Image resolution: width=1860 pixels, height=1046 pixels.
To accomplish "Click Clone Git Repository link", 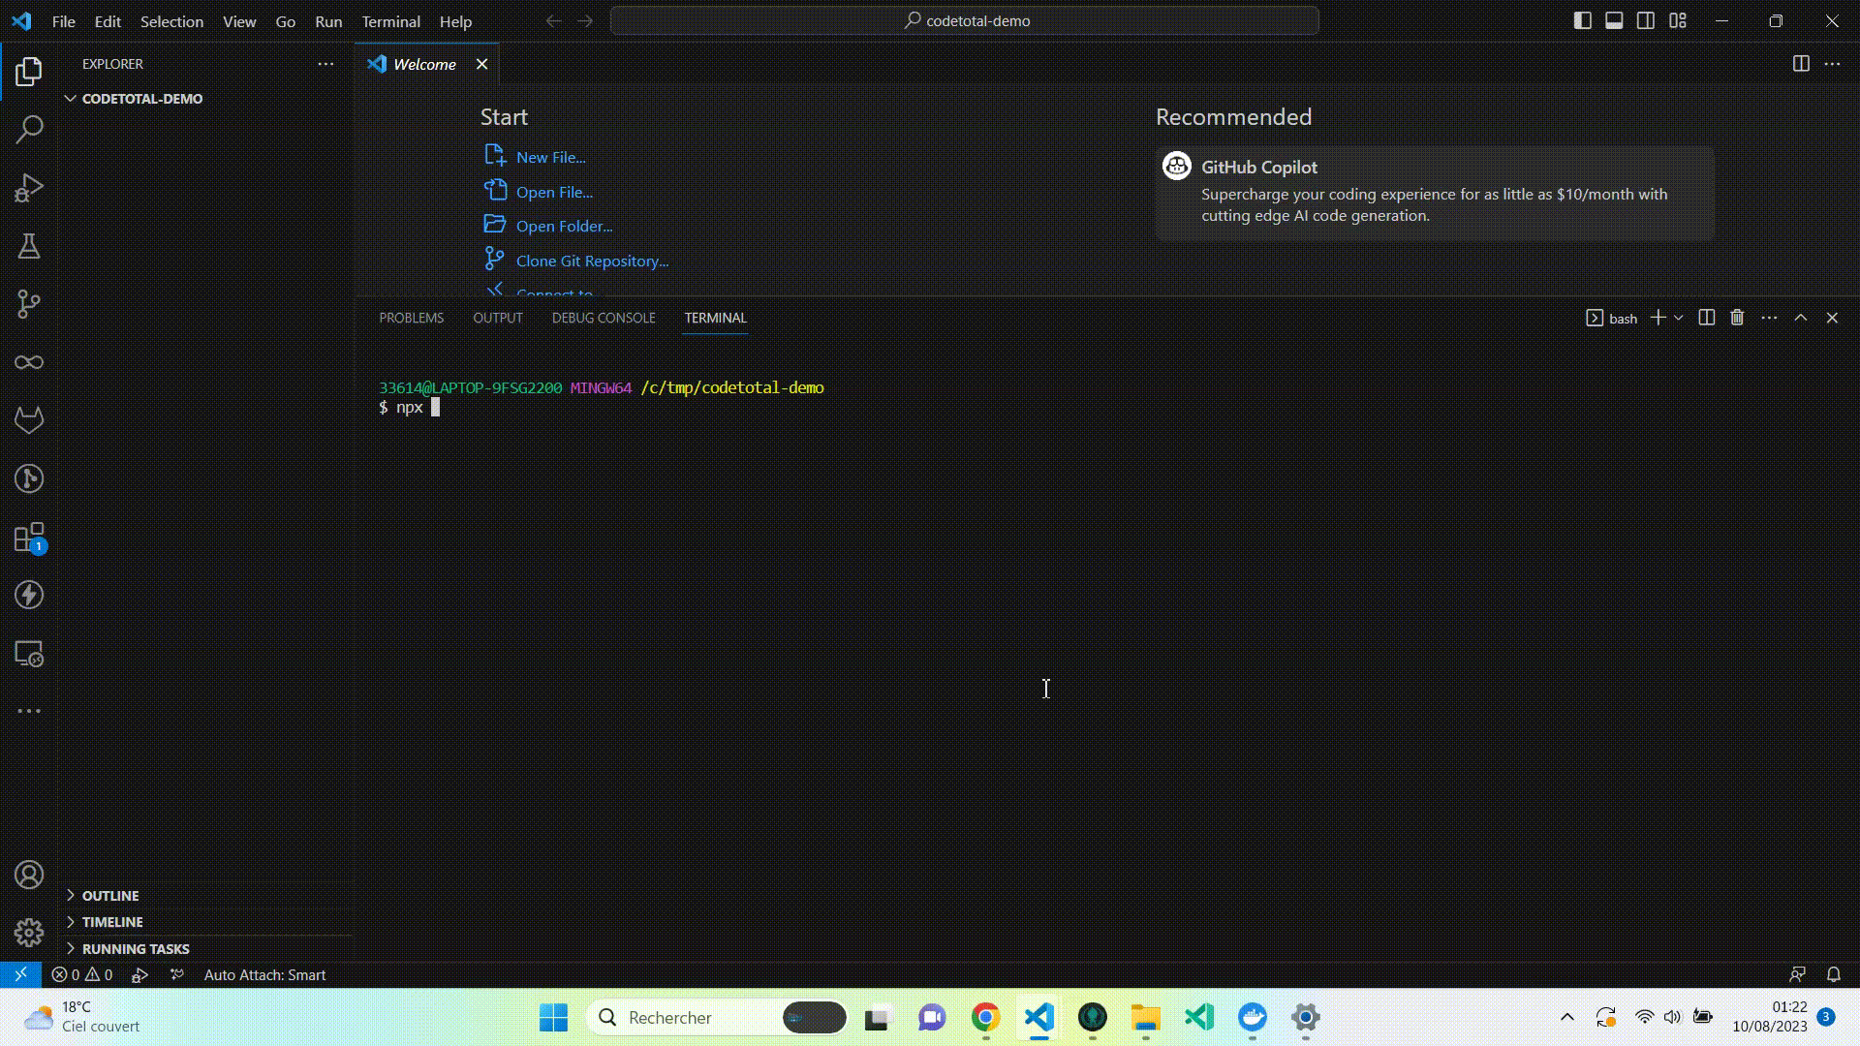I will (592, 261).
